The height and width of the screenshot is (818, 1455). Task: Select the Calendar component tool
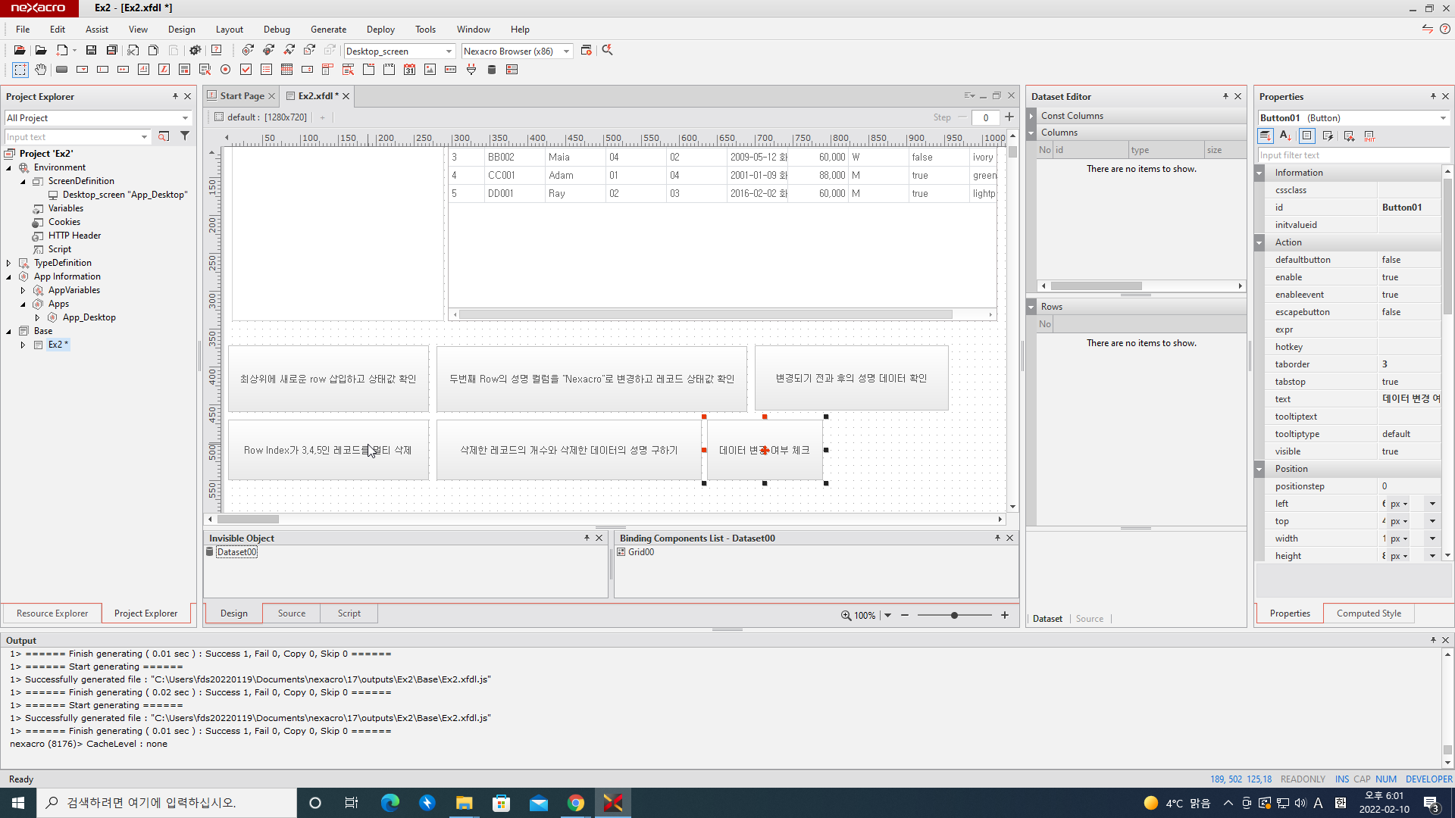tap(409, 70)
